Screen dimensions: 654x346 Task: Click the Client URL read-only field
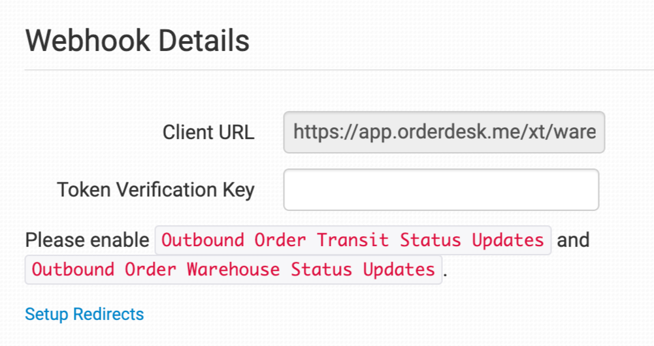[x=444, y=133]
